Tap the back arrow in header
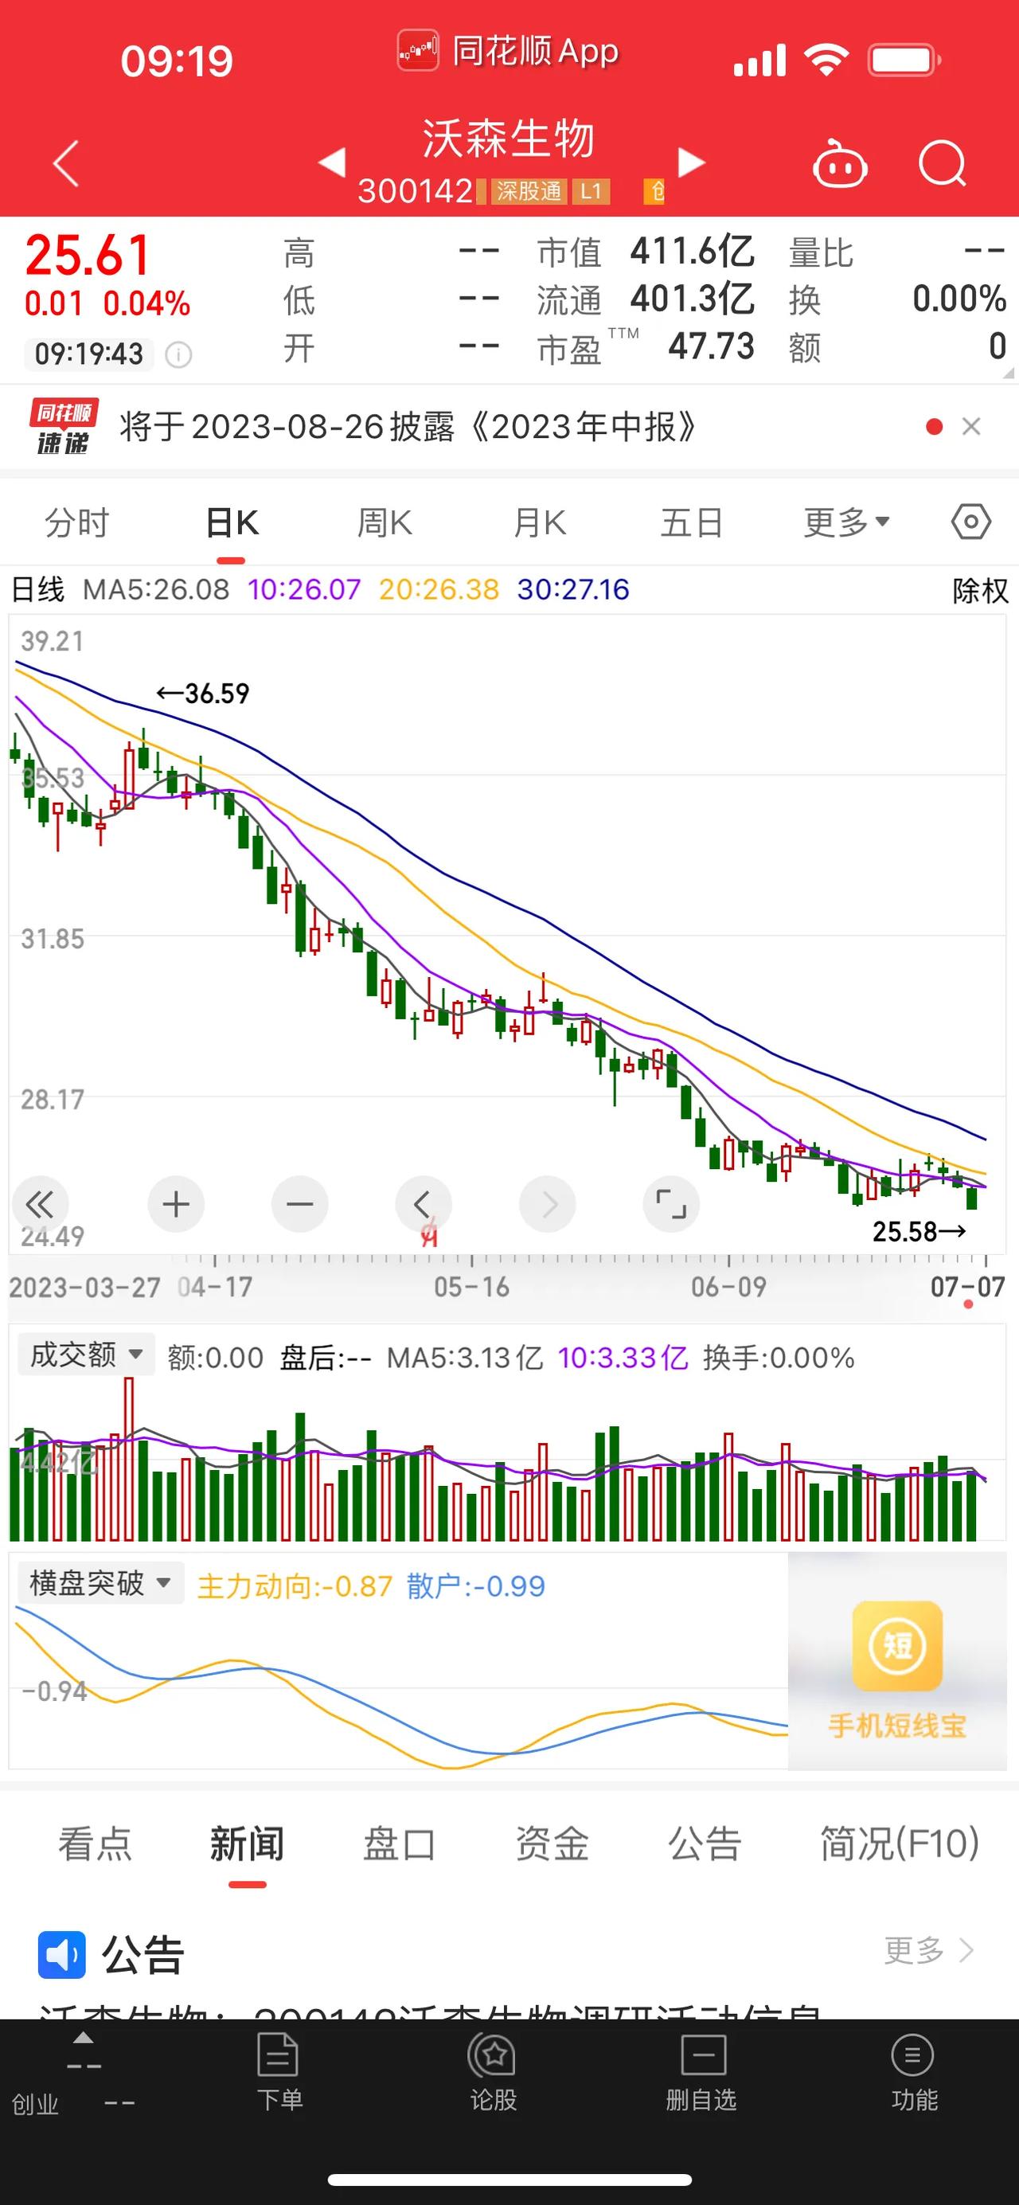 (66, 162)
